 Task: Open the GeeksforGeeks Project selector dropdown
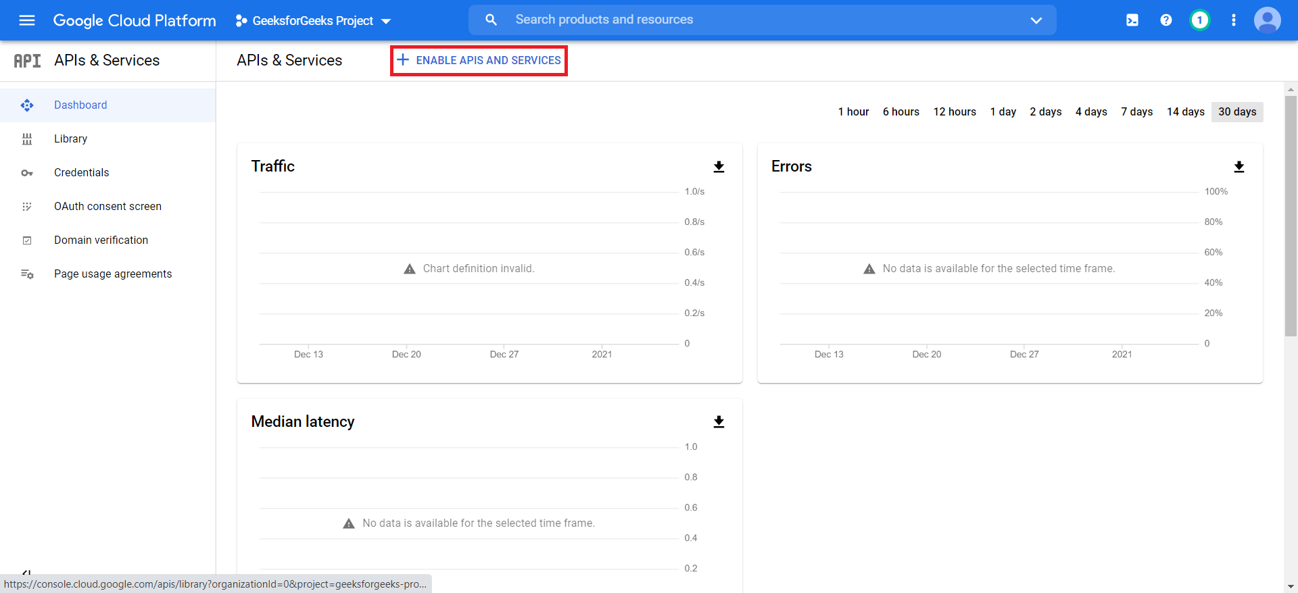(313, 21)
